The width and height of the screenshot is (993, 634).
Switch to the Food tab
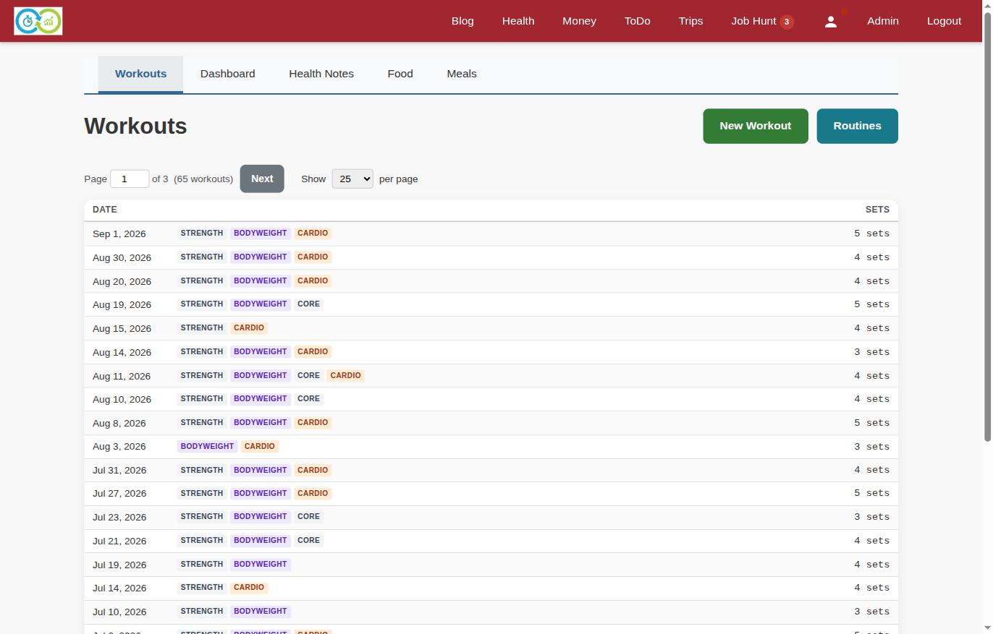(400, 74)
